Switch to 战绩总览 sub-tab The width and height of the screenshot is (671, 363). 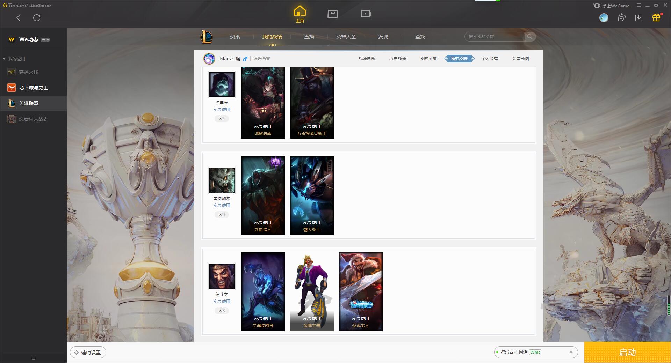[367, 59]
